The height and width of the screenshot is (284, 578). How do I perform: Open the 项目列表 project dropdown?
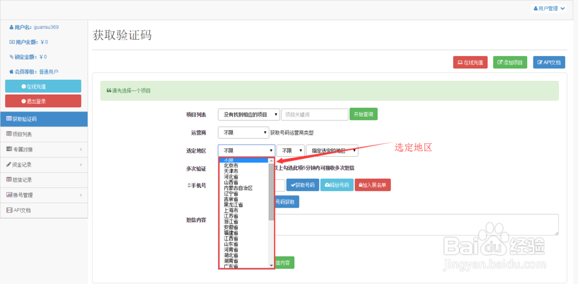click(249, 115)
